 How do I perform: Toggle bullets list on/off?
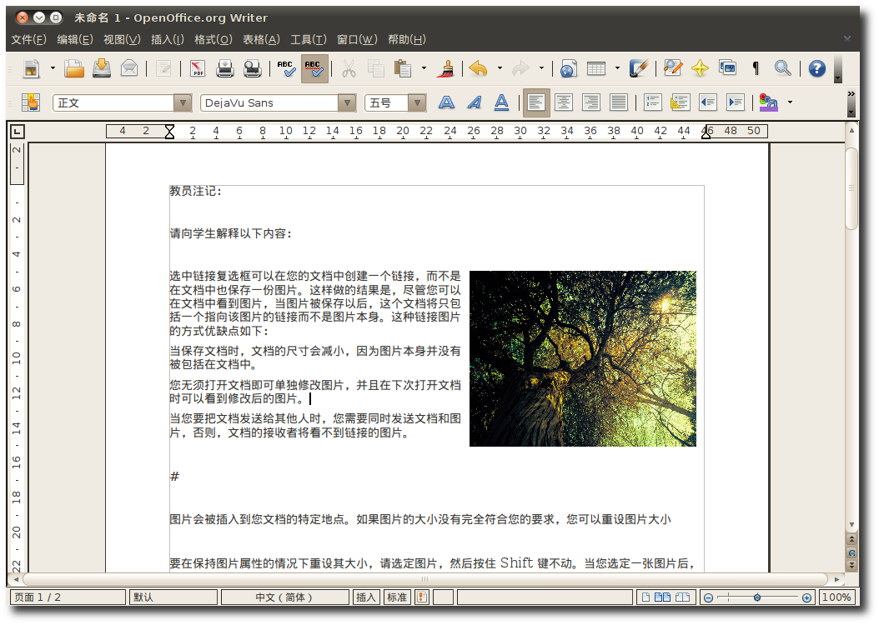pyautogui.click(x=680, y=102)
